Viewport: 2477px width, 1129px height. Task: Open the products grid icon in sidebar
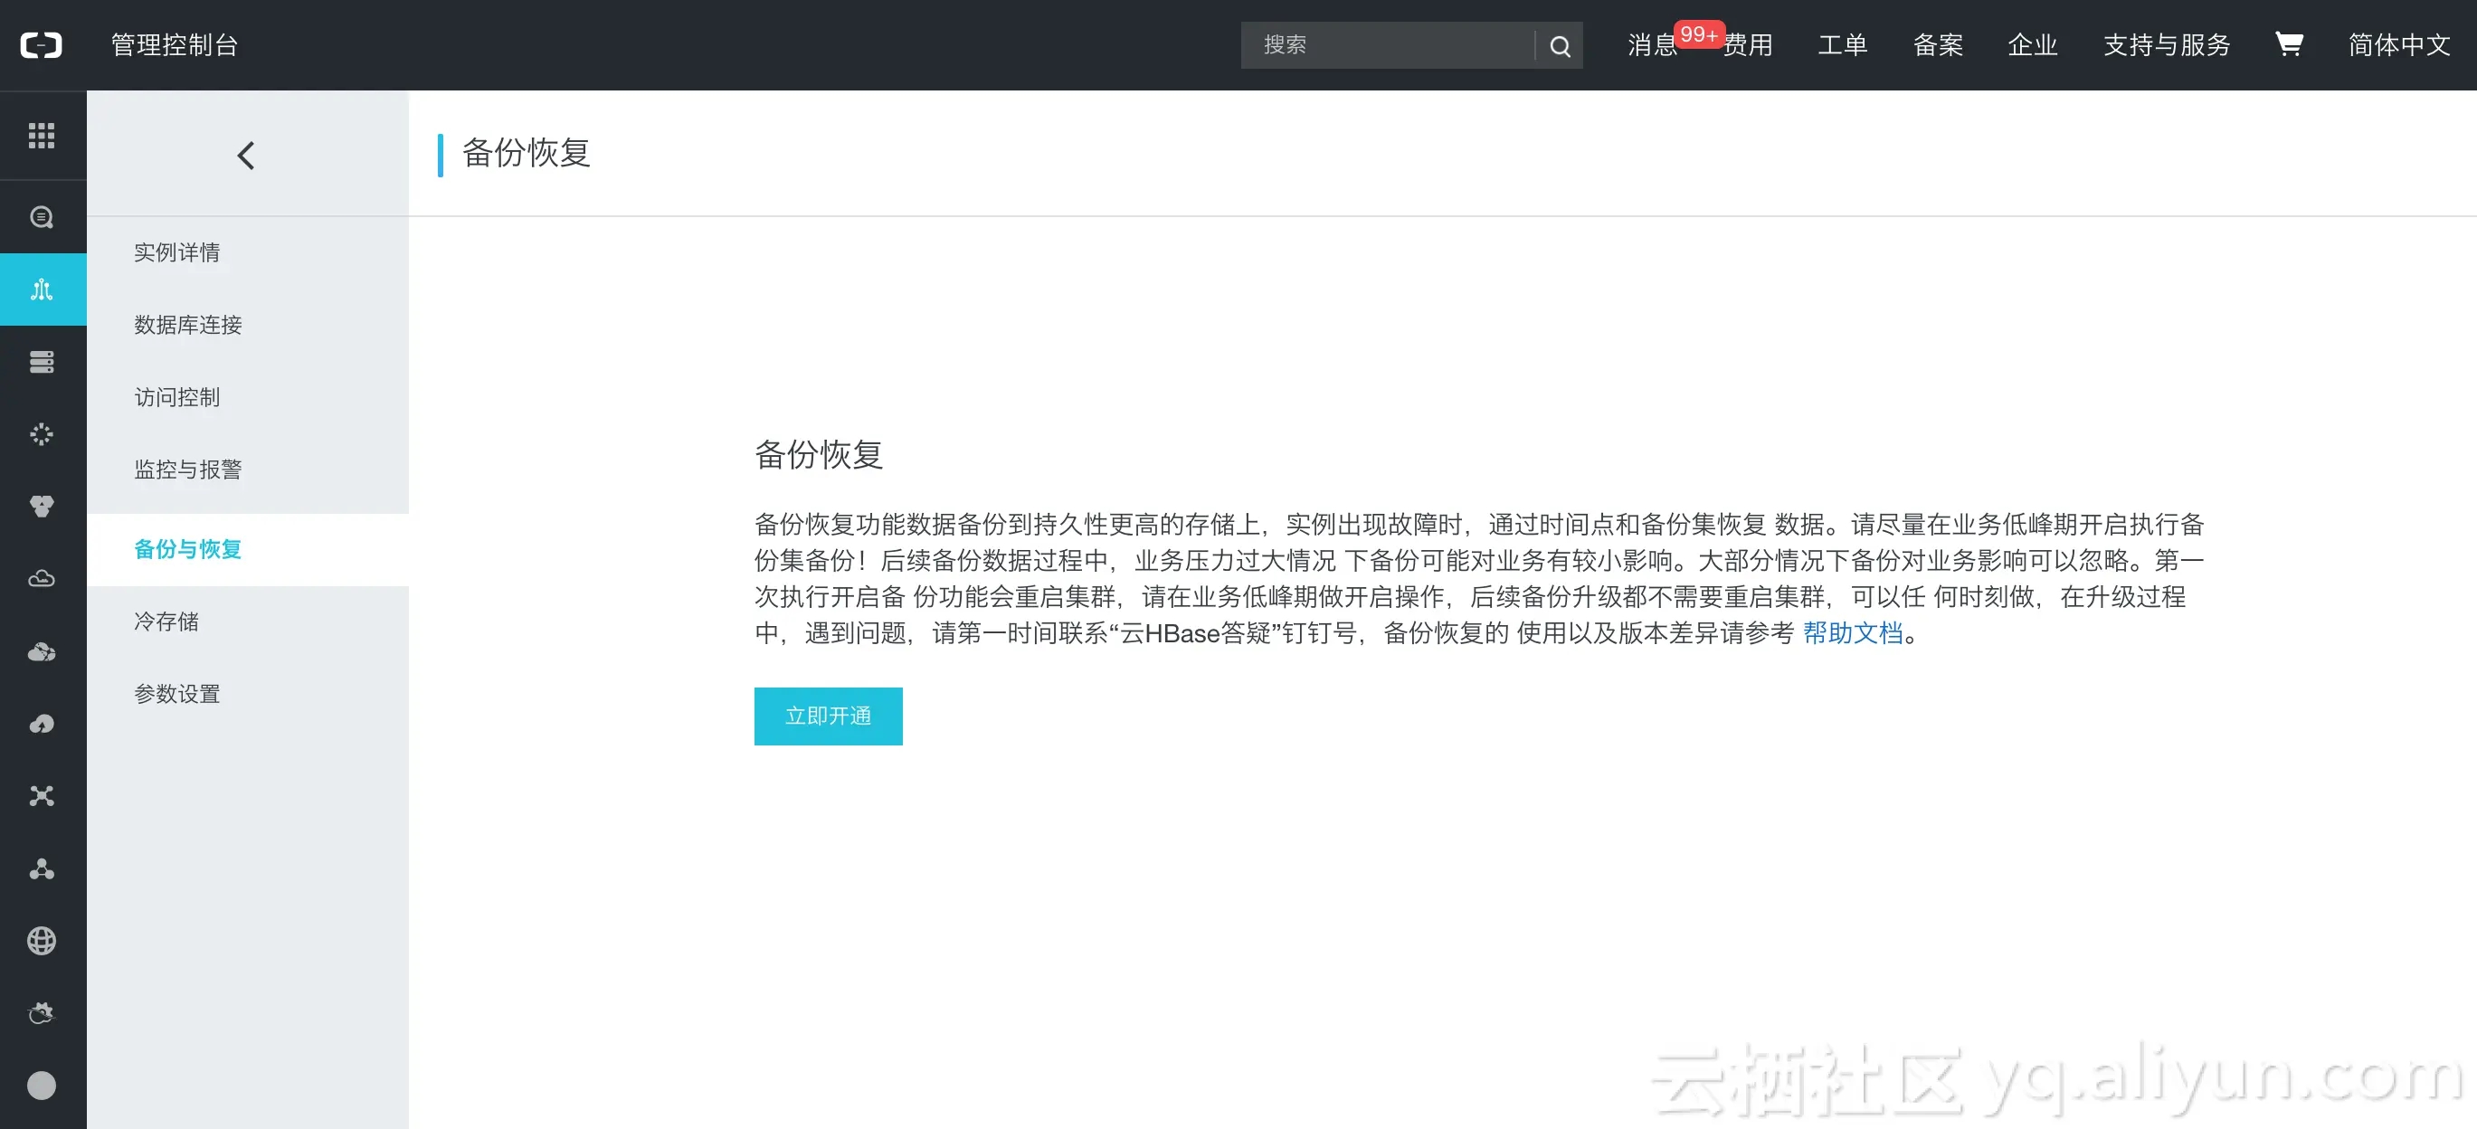click(x=42, y=136)
